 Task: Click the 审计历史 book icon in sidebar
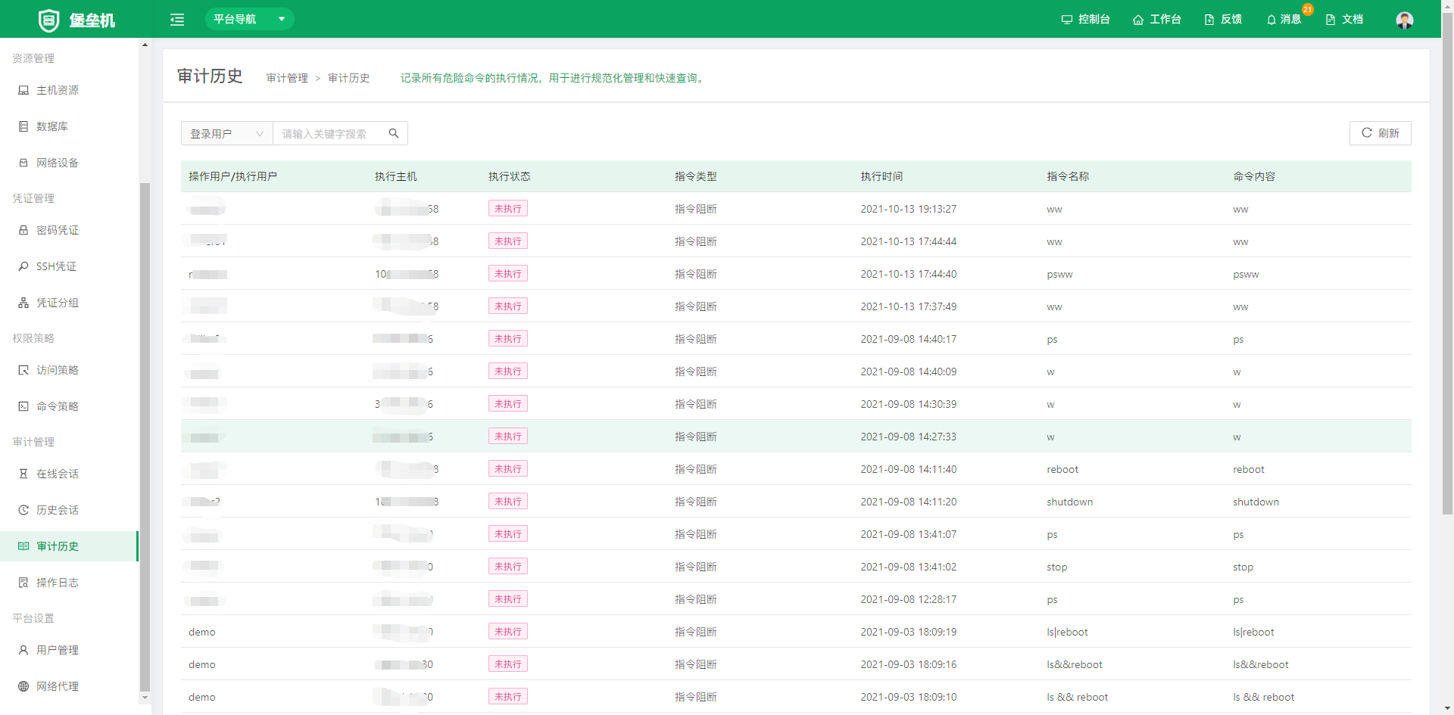coord(23,546)
